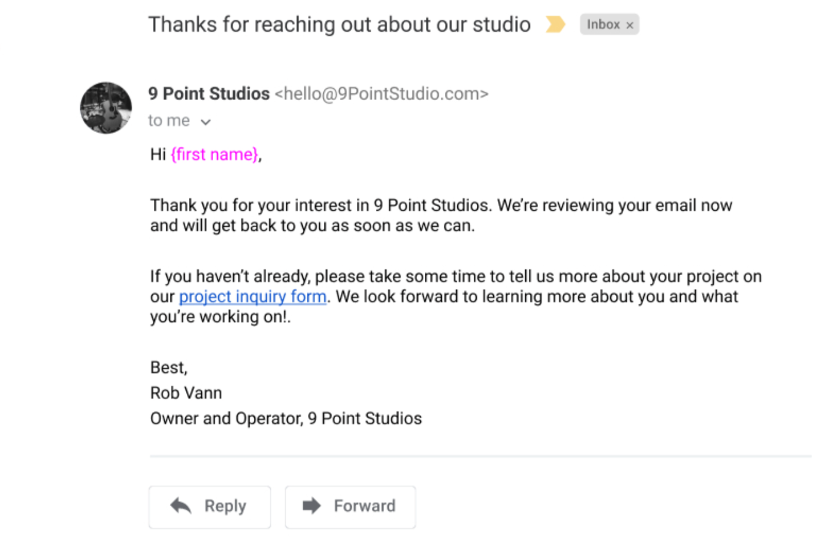Click the bold sender name 9 Point Studios

(x=209, y=94)
